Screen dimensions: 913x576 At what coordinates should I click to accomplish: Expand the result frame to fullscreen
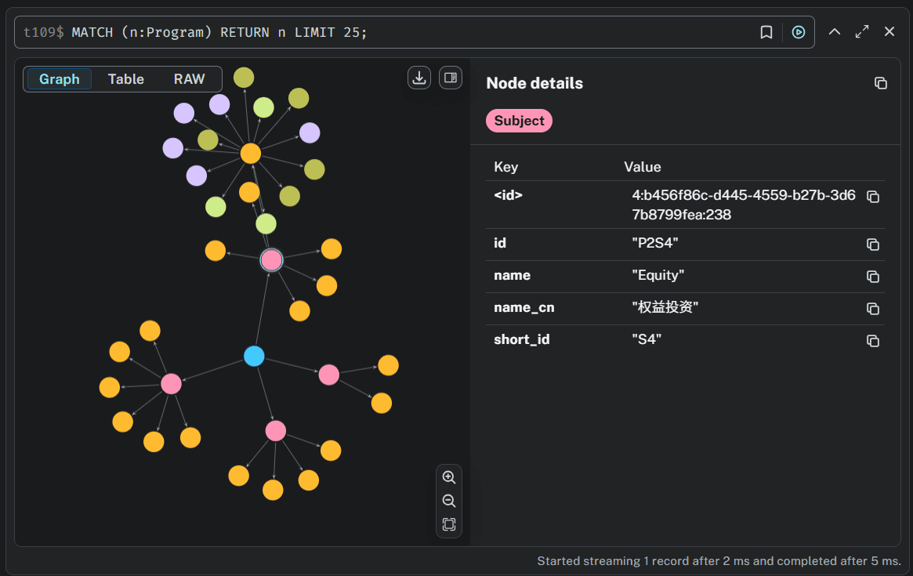pyautogui.click(x=861, y=31)
